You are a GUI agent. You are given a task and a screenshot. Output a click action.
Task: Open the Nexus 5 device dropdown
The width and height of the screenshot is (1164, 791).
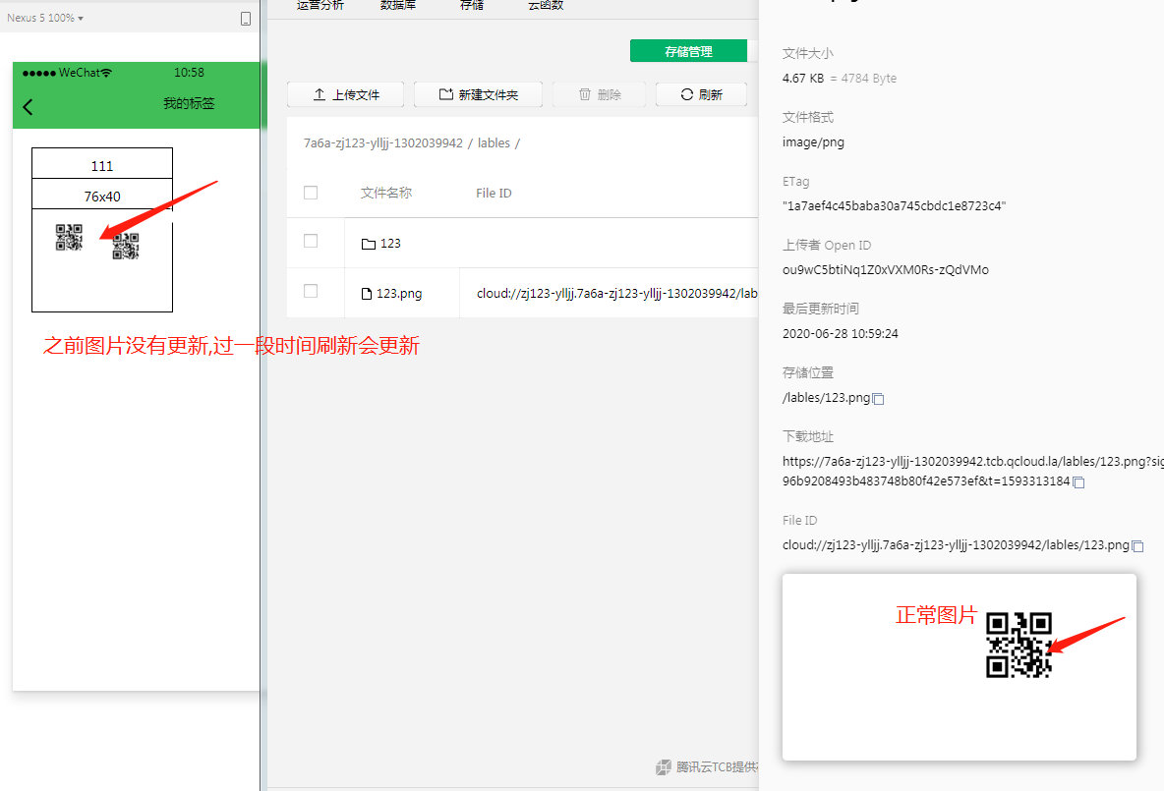point(44,18)
